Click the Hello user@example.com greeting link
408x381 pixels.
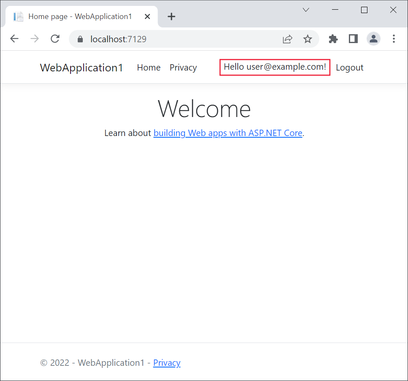click(274, 67)
